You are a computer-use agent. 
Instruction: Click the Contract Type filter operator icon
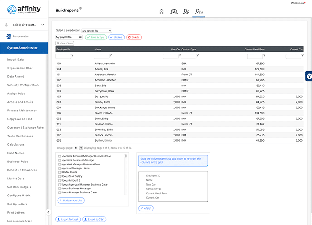coord(199,56)
